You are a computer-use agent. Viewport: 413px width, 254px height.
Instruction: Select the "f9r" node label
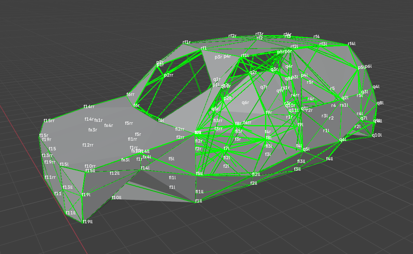[x=269, y=113]
